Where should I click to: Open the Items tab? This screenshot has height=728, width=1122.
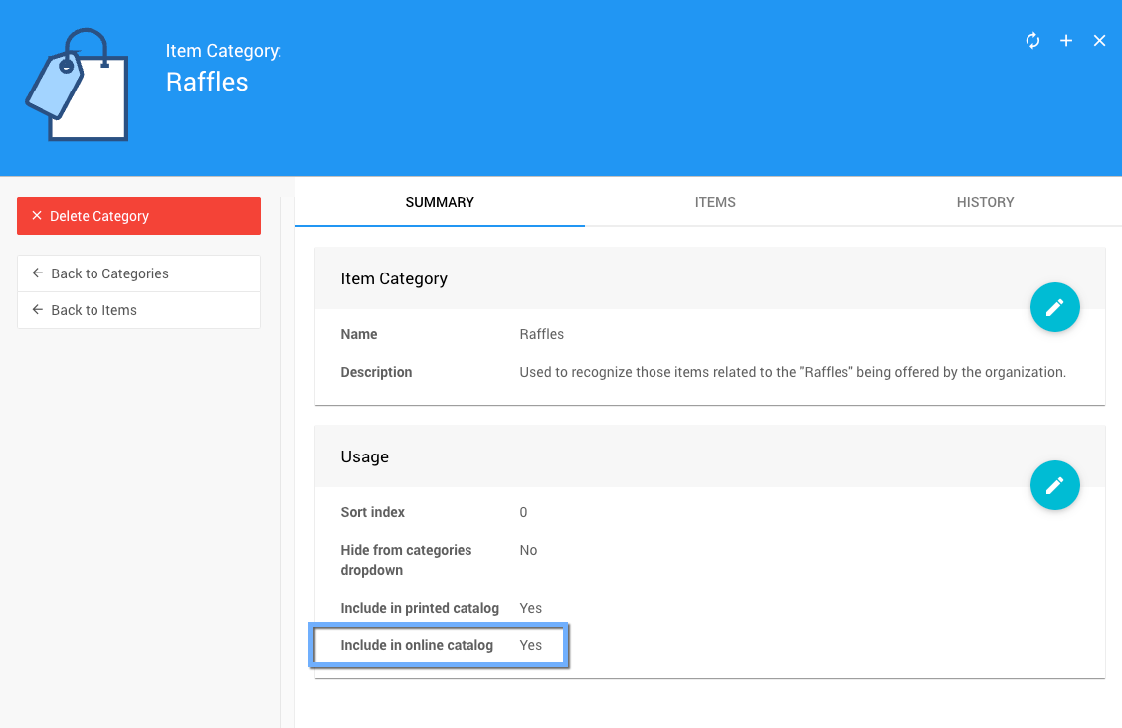(x=715, y=202)
